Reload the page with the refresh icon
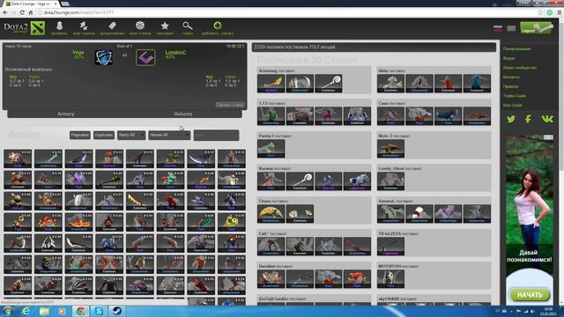 22,12
